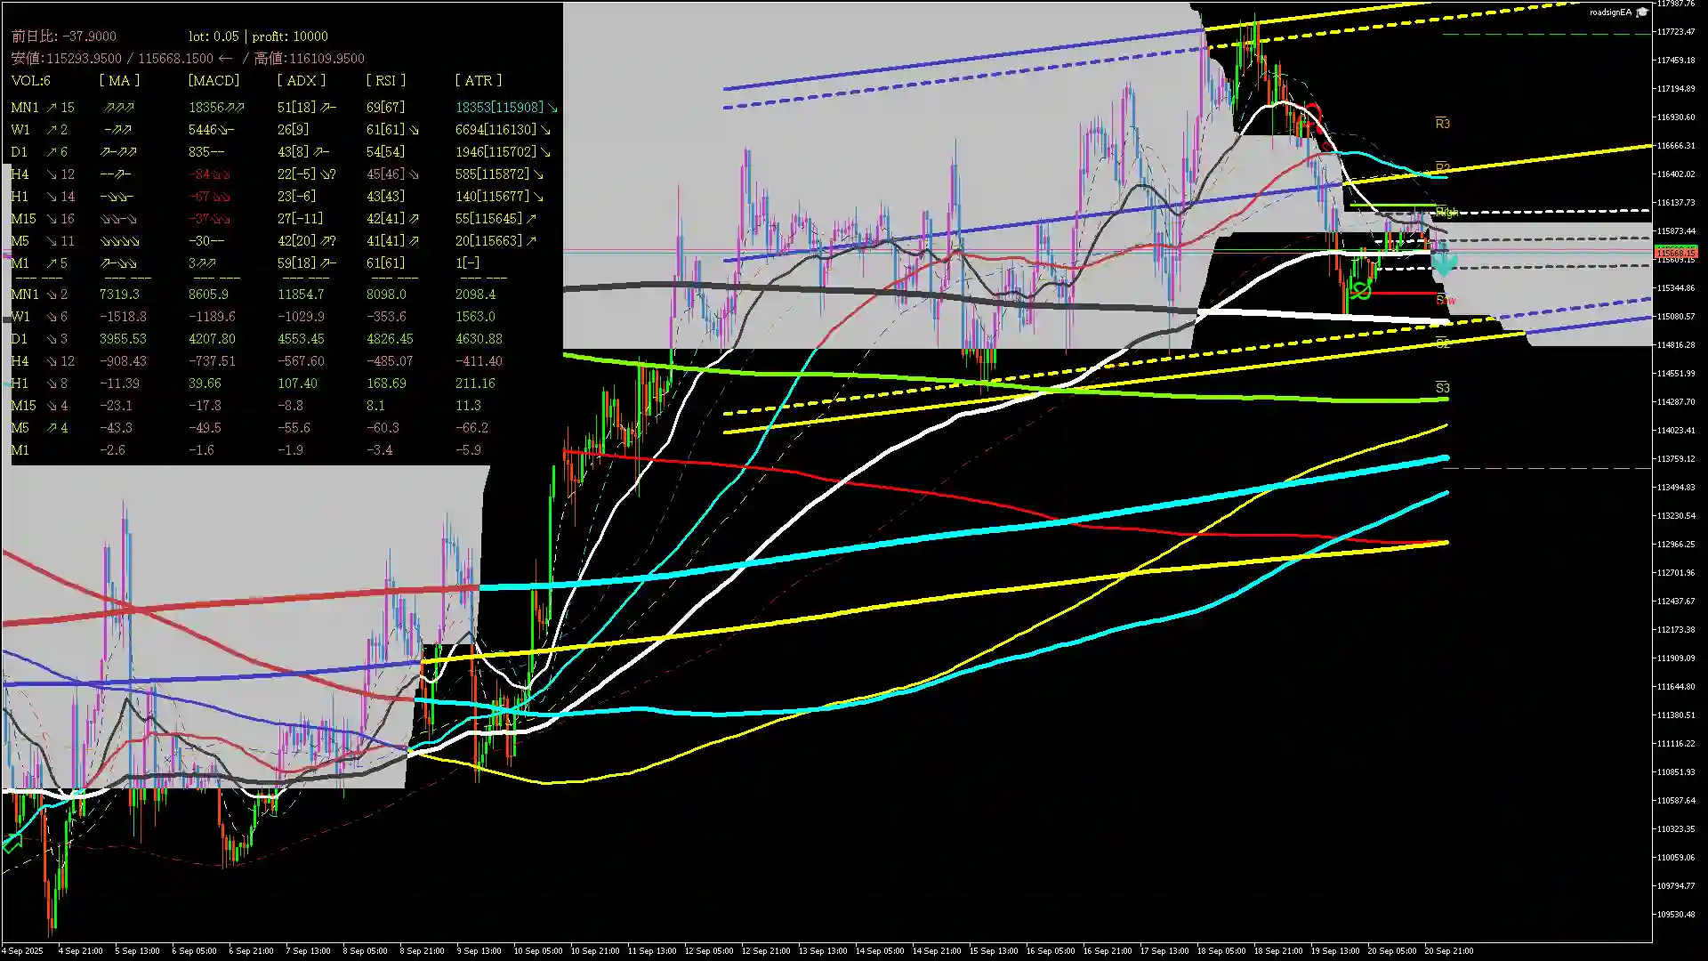Click the green circle marker near Low
This screenshot has height=961, width=1708.
1361,290
